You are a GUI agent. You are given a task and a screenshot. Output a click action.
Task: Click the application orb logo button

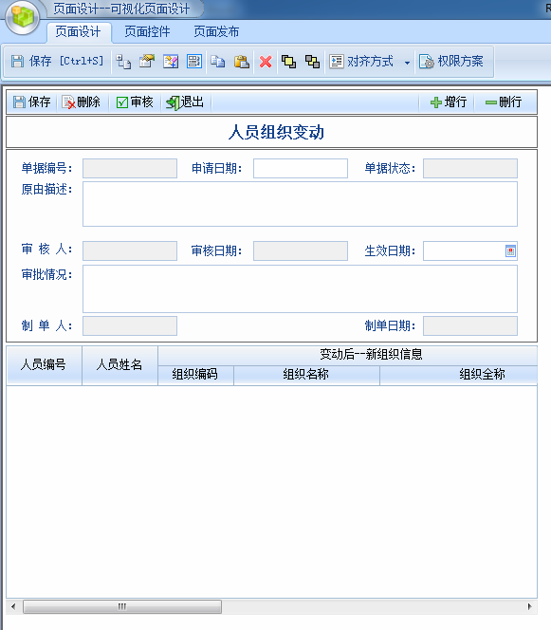click(23, 17)
